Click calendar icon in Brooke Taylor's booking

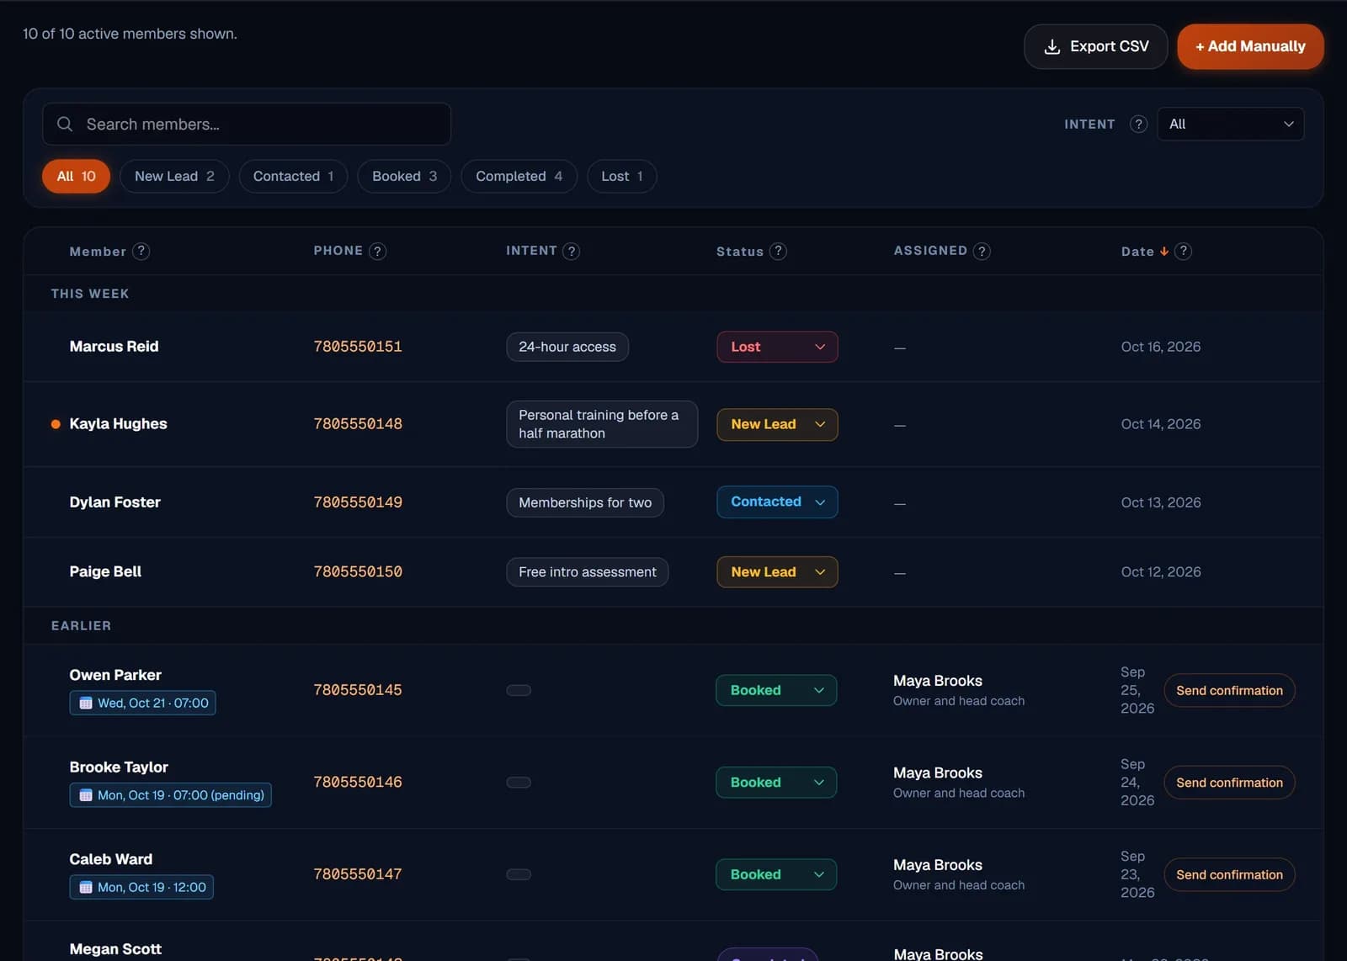click(x=86, y=795)
